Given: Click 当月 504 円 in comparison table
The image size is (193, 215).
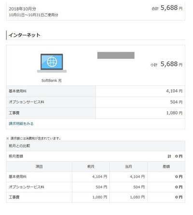Looking at the screenshot, I should coord(139,187).
